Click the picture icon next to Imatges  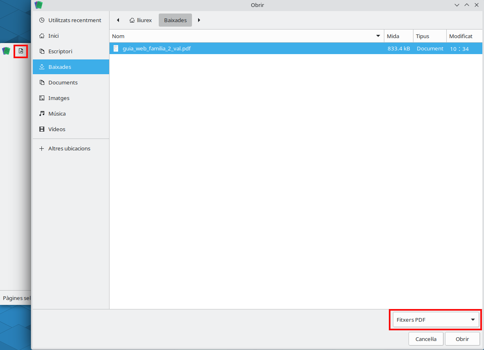42,98
